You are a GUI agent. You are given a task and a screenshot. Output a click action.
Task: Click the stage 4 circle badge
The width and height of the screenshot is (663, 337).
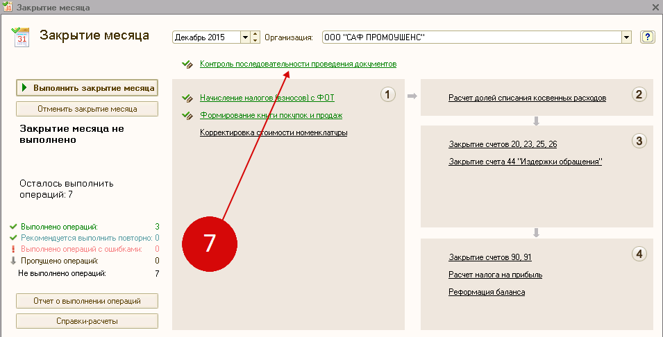click(x=639, y=254)
